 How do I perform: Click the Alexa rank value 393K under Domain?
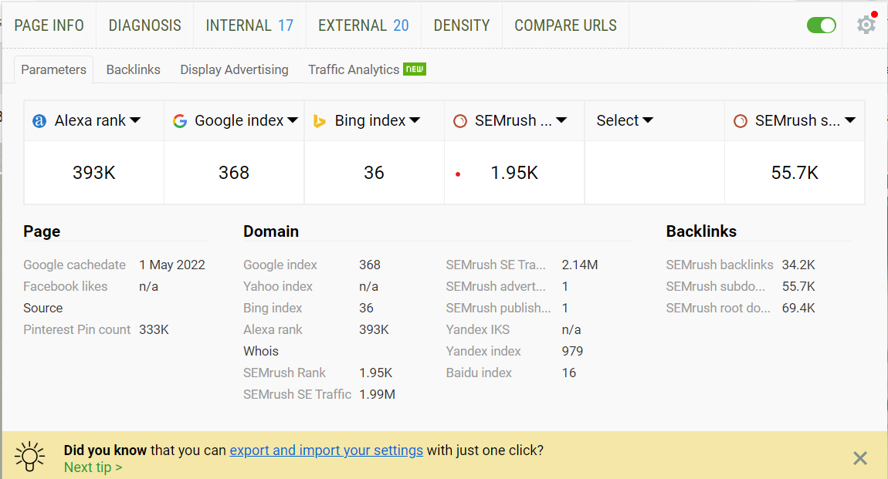[374, 329]
